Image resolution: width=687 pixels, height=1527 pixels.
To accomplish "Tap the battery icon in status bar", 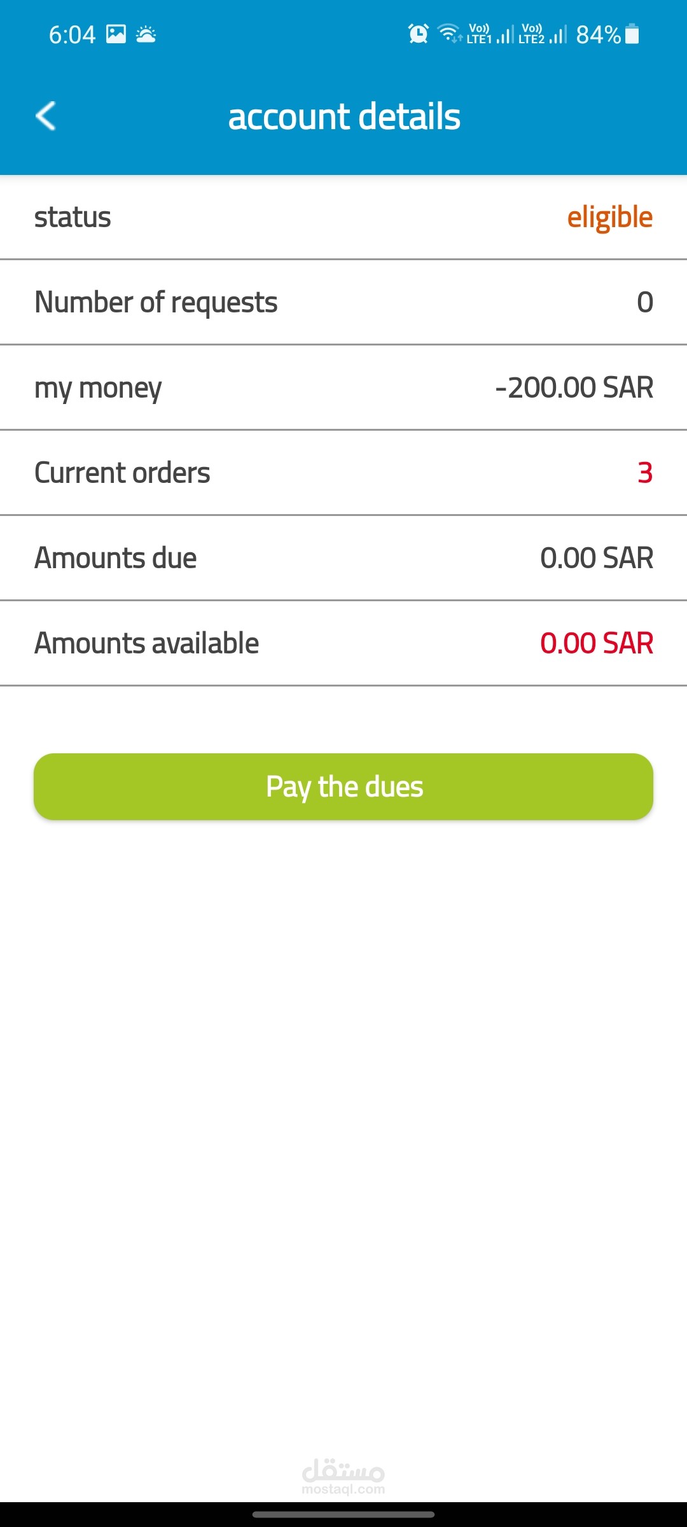I will (x=632, y=34).
